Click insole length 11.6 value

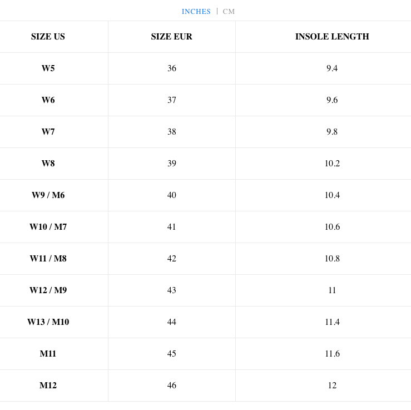pos(332,354)
